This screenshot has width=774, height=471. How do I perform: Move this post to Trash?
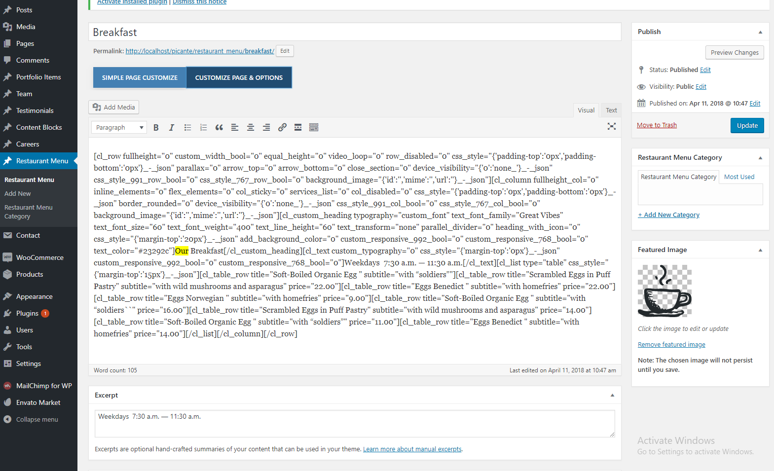click(x=657, y=125)
